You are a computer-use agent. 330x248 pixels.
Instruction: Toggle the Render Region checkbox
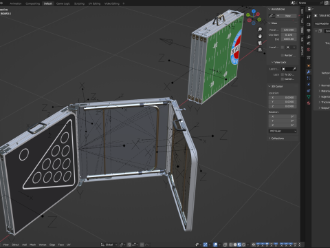point(283,55)
